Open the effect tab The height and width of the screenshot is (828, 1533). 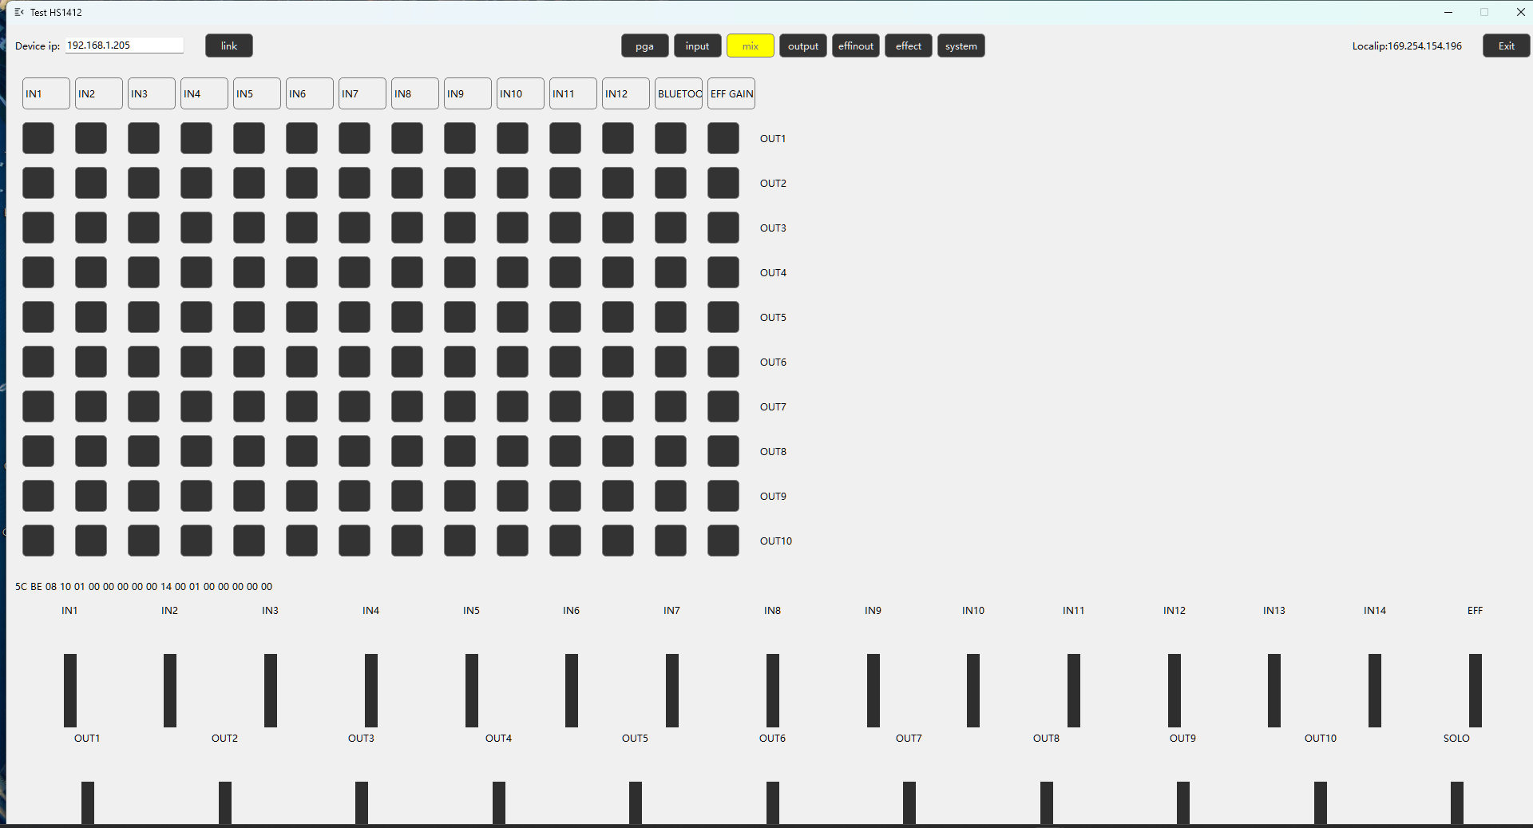908,46
